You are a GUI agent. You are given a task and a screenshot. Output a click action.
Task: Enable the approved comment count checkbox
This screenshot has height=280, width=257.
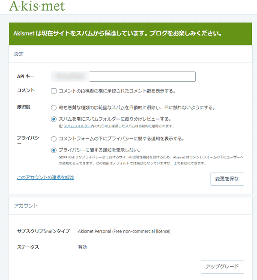tap(54, 91)
